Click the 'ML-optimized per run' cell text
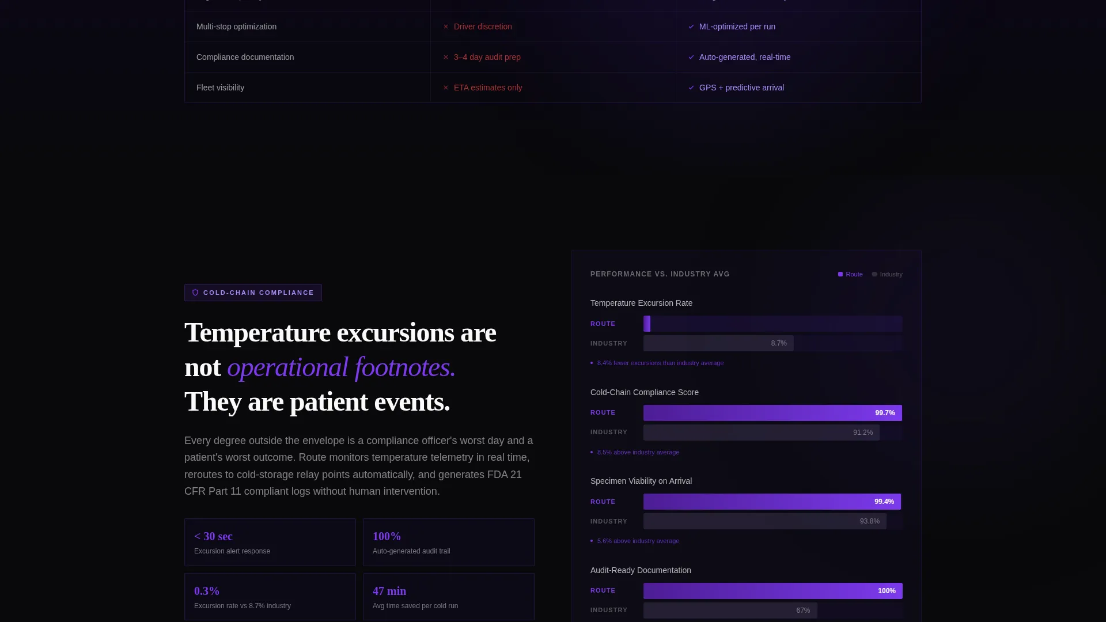Screen dimensions: 1106x622 click(x=737, y=26)
